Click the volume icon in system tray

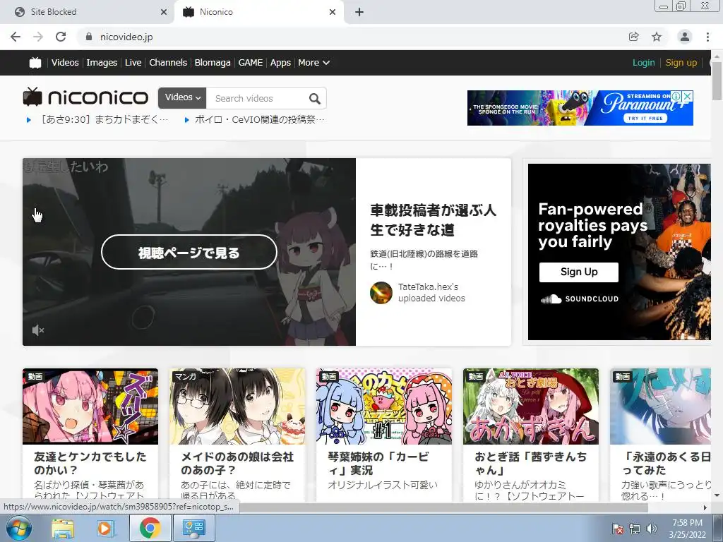(x=652, y=529)
